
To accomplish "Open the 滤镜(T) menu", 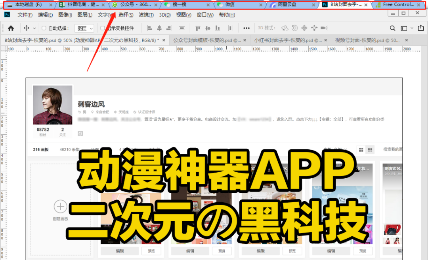I will pos(146,15).
